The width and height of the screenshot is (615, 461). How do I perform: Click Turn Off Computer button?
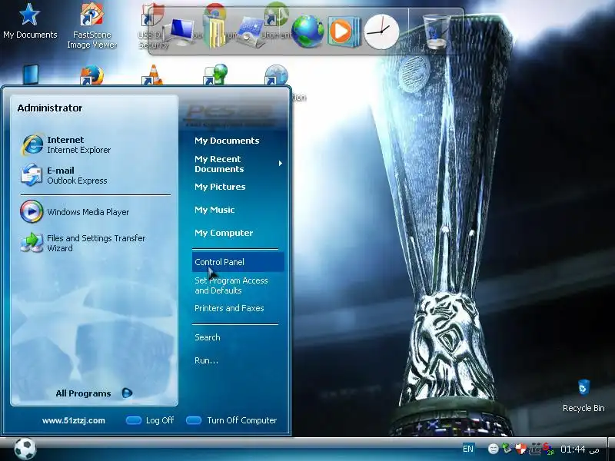(x=231, y=420)
